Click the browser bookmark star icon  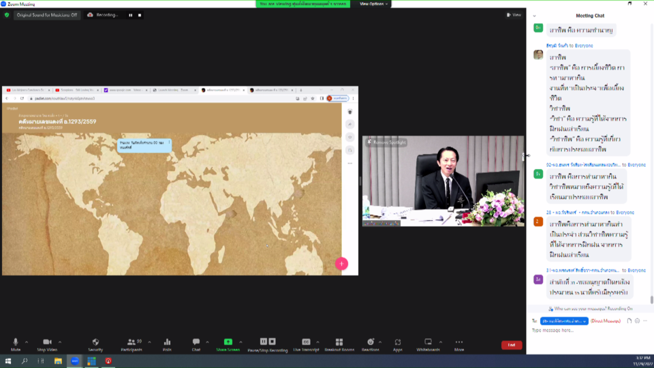[x=313, y=98]
